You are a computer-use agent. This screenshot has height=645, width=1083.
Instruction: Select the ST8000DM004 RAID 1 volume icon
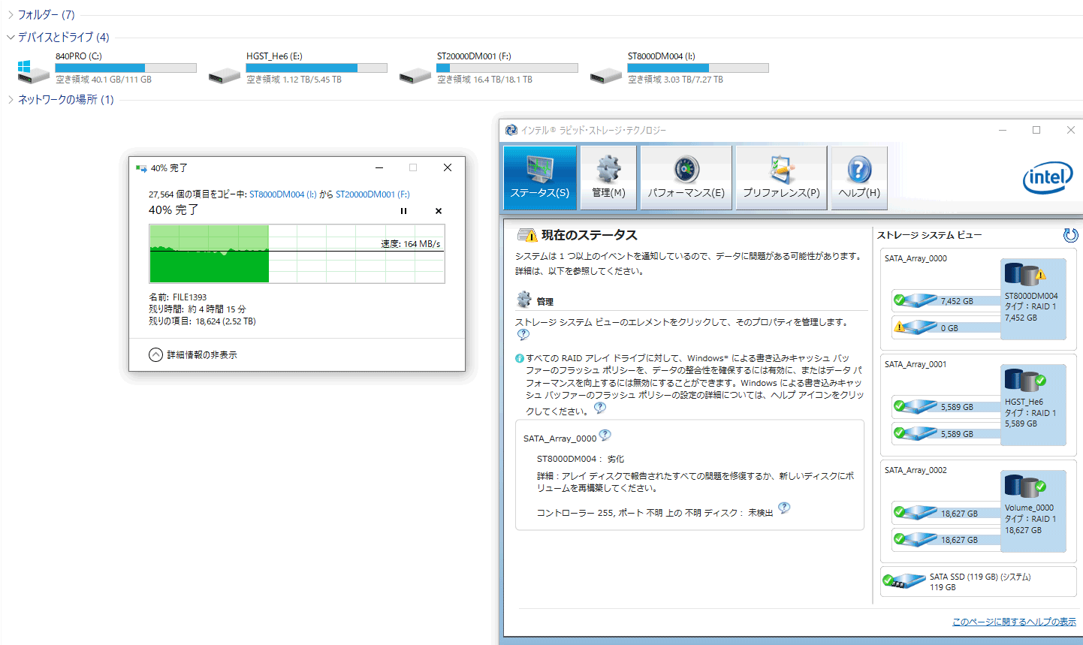[1033, 299]
